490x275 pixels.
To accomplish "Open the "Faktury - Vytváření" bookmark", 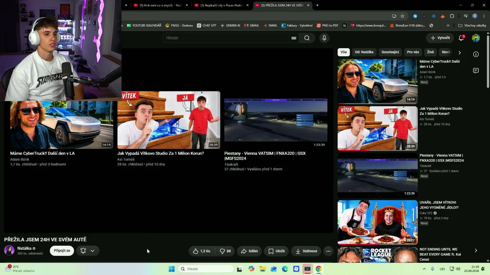I will point(297,26).
